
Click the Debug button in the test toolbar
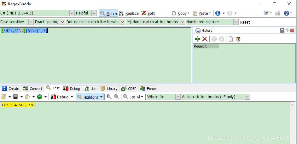(x=60, y=97)
